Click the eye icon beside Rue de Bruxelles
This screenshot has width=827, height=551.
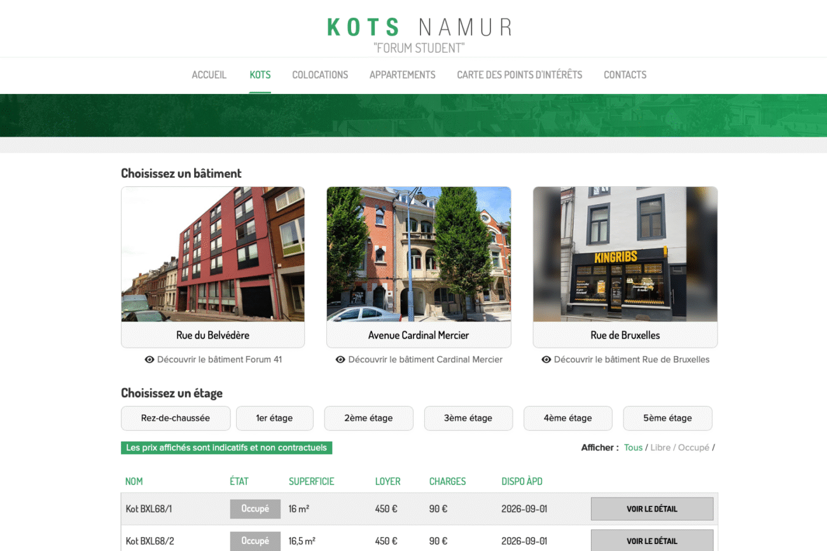pyautogui.click(x=546, y=360)
